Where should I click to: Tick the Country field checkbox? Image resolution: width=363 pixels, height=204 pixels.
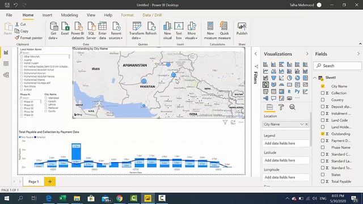point(323,100)
